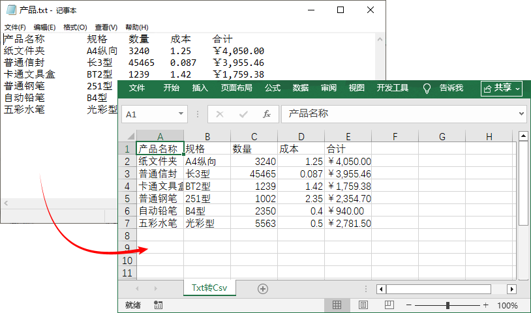Select column G header

pyautogui.click(x=442, y=136)
